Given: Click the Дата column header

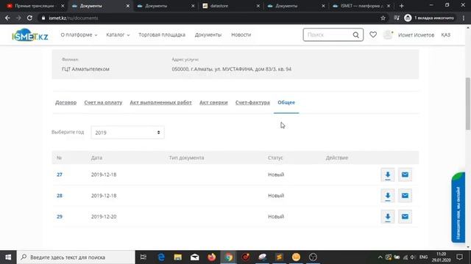Looking at the screenshot, I should (x=96, y=158).
